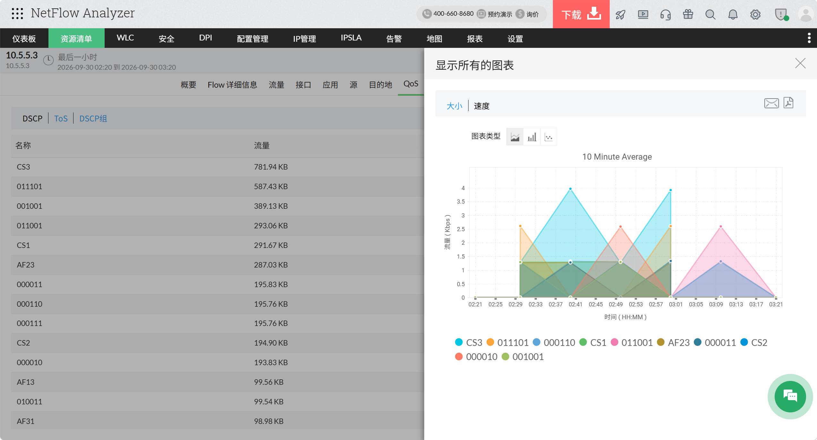This screenshot has height=440, width=817.
Task: Open the notifications bell icon
Action: coord(733,14)
